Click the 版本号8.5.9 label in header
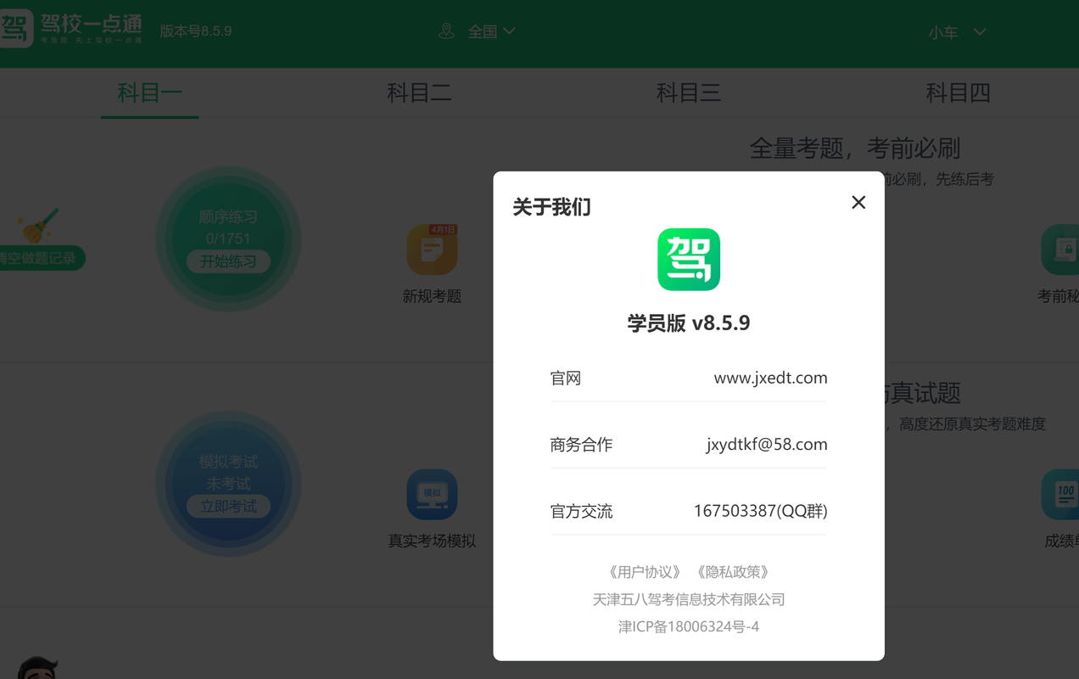 (196, 31)
